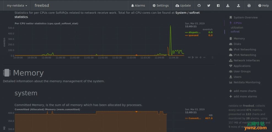This screenshot has width=272, height=132.
Task: Open IPv4 Networking in sidebar
Action: tap(244, 50)
